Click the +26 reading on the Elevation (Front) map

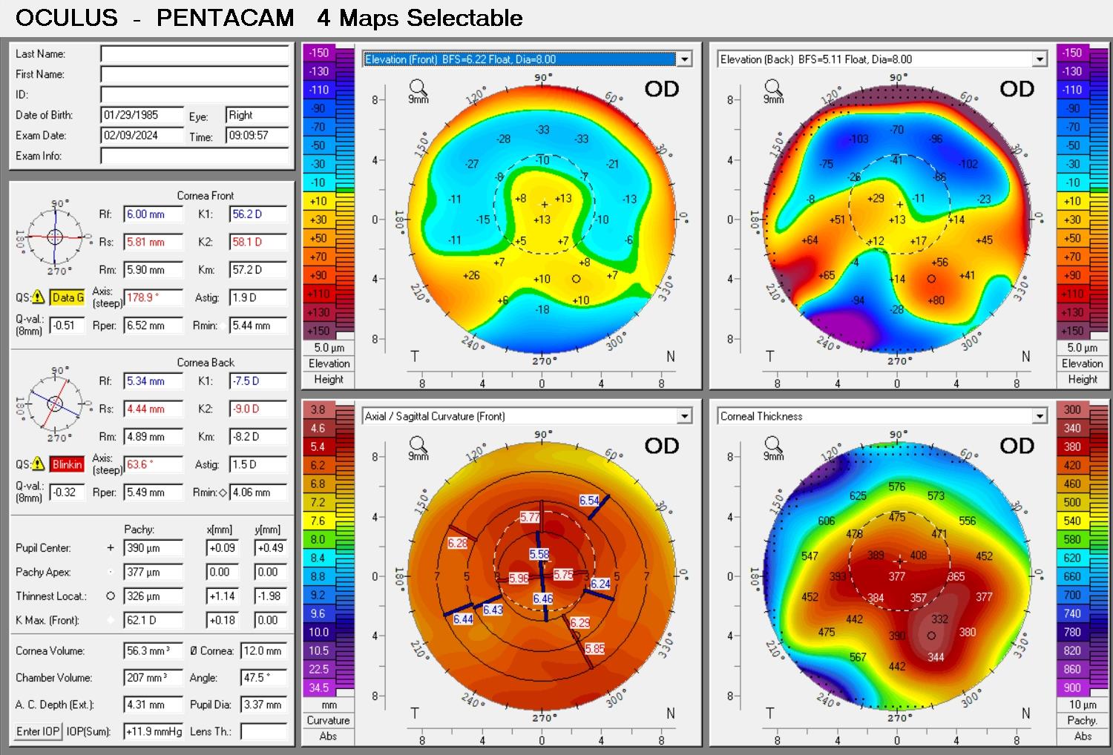tap(471, 276)
